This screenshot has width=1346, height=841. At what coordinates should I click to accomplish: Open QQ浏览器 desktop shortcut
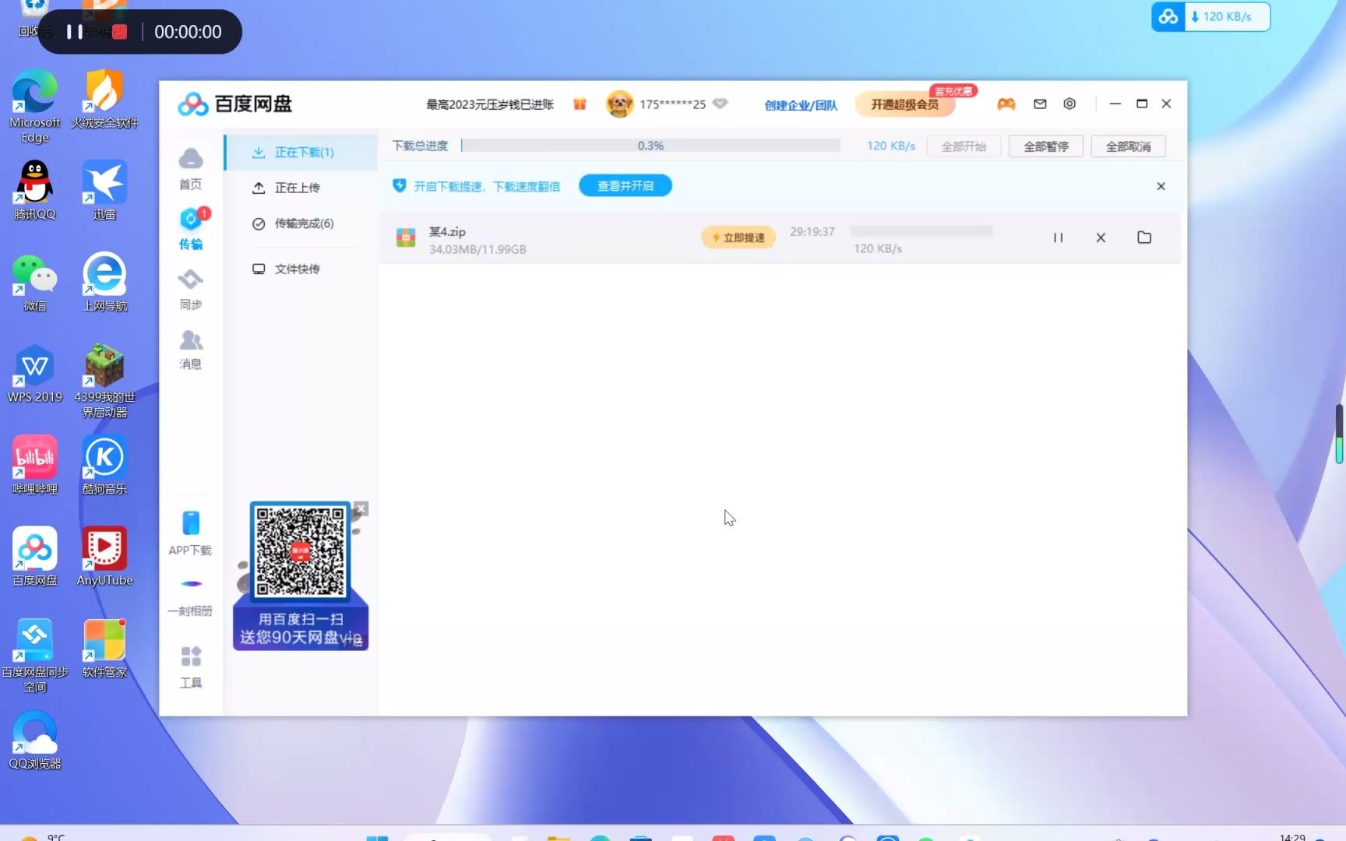click(34, 741)
